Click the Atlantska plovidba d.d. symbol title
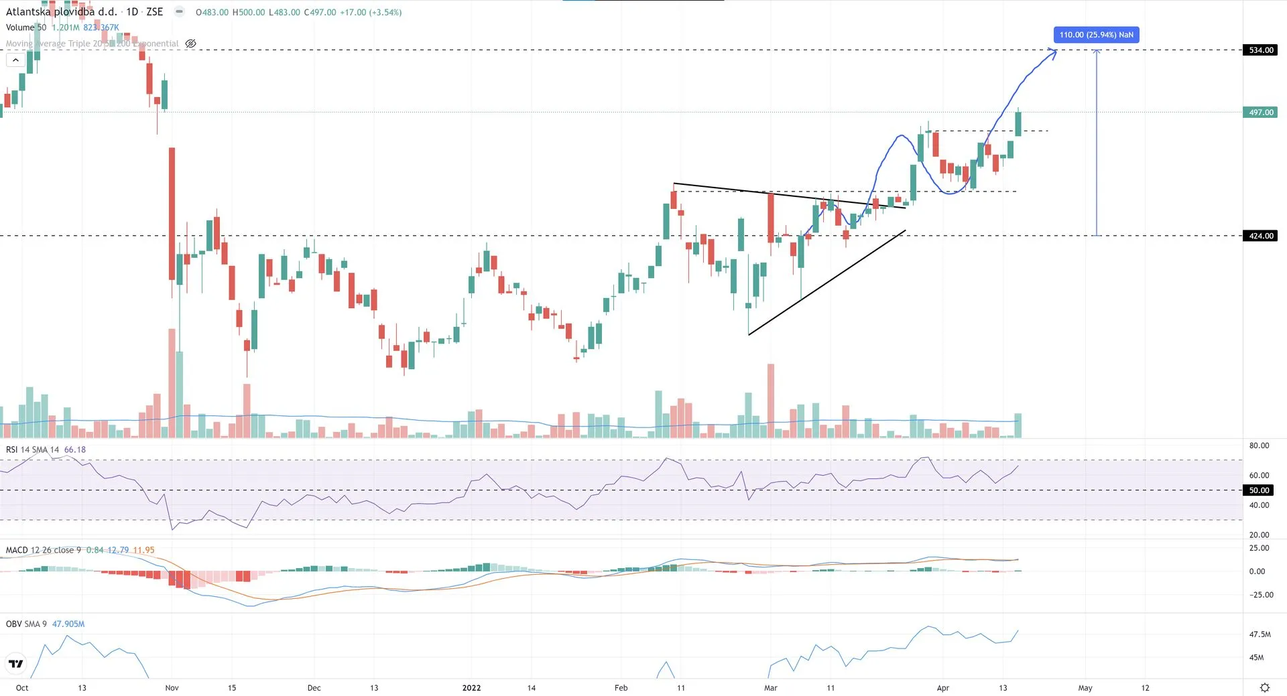This screenshot has height=696, width=1287. coord(62,12)
